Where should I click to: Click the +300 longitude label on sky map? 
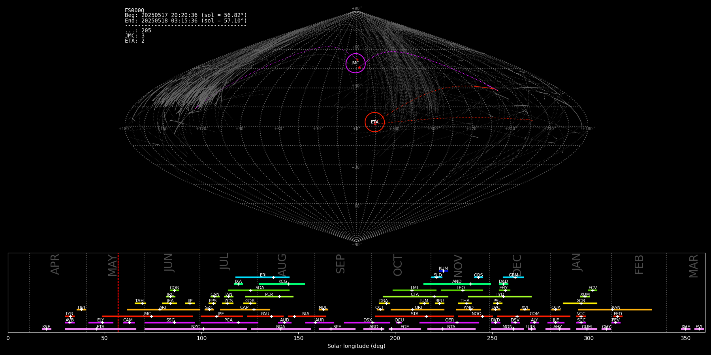point(433,129)
